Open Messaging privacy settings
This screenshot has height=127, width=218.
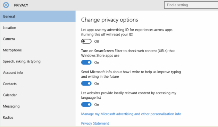[38, 106]
